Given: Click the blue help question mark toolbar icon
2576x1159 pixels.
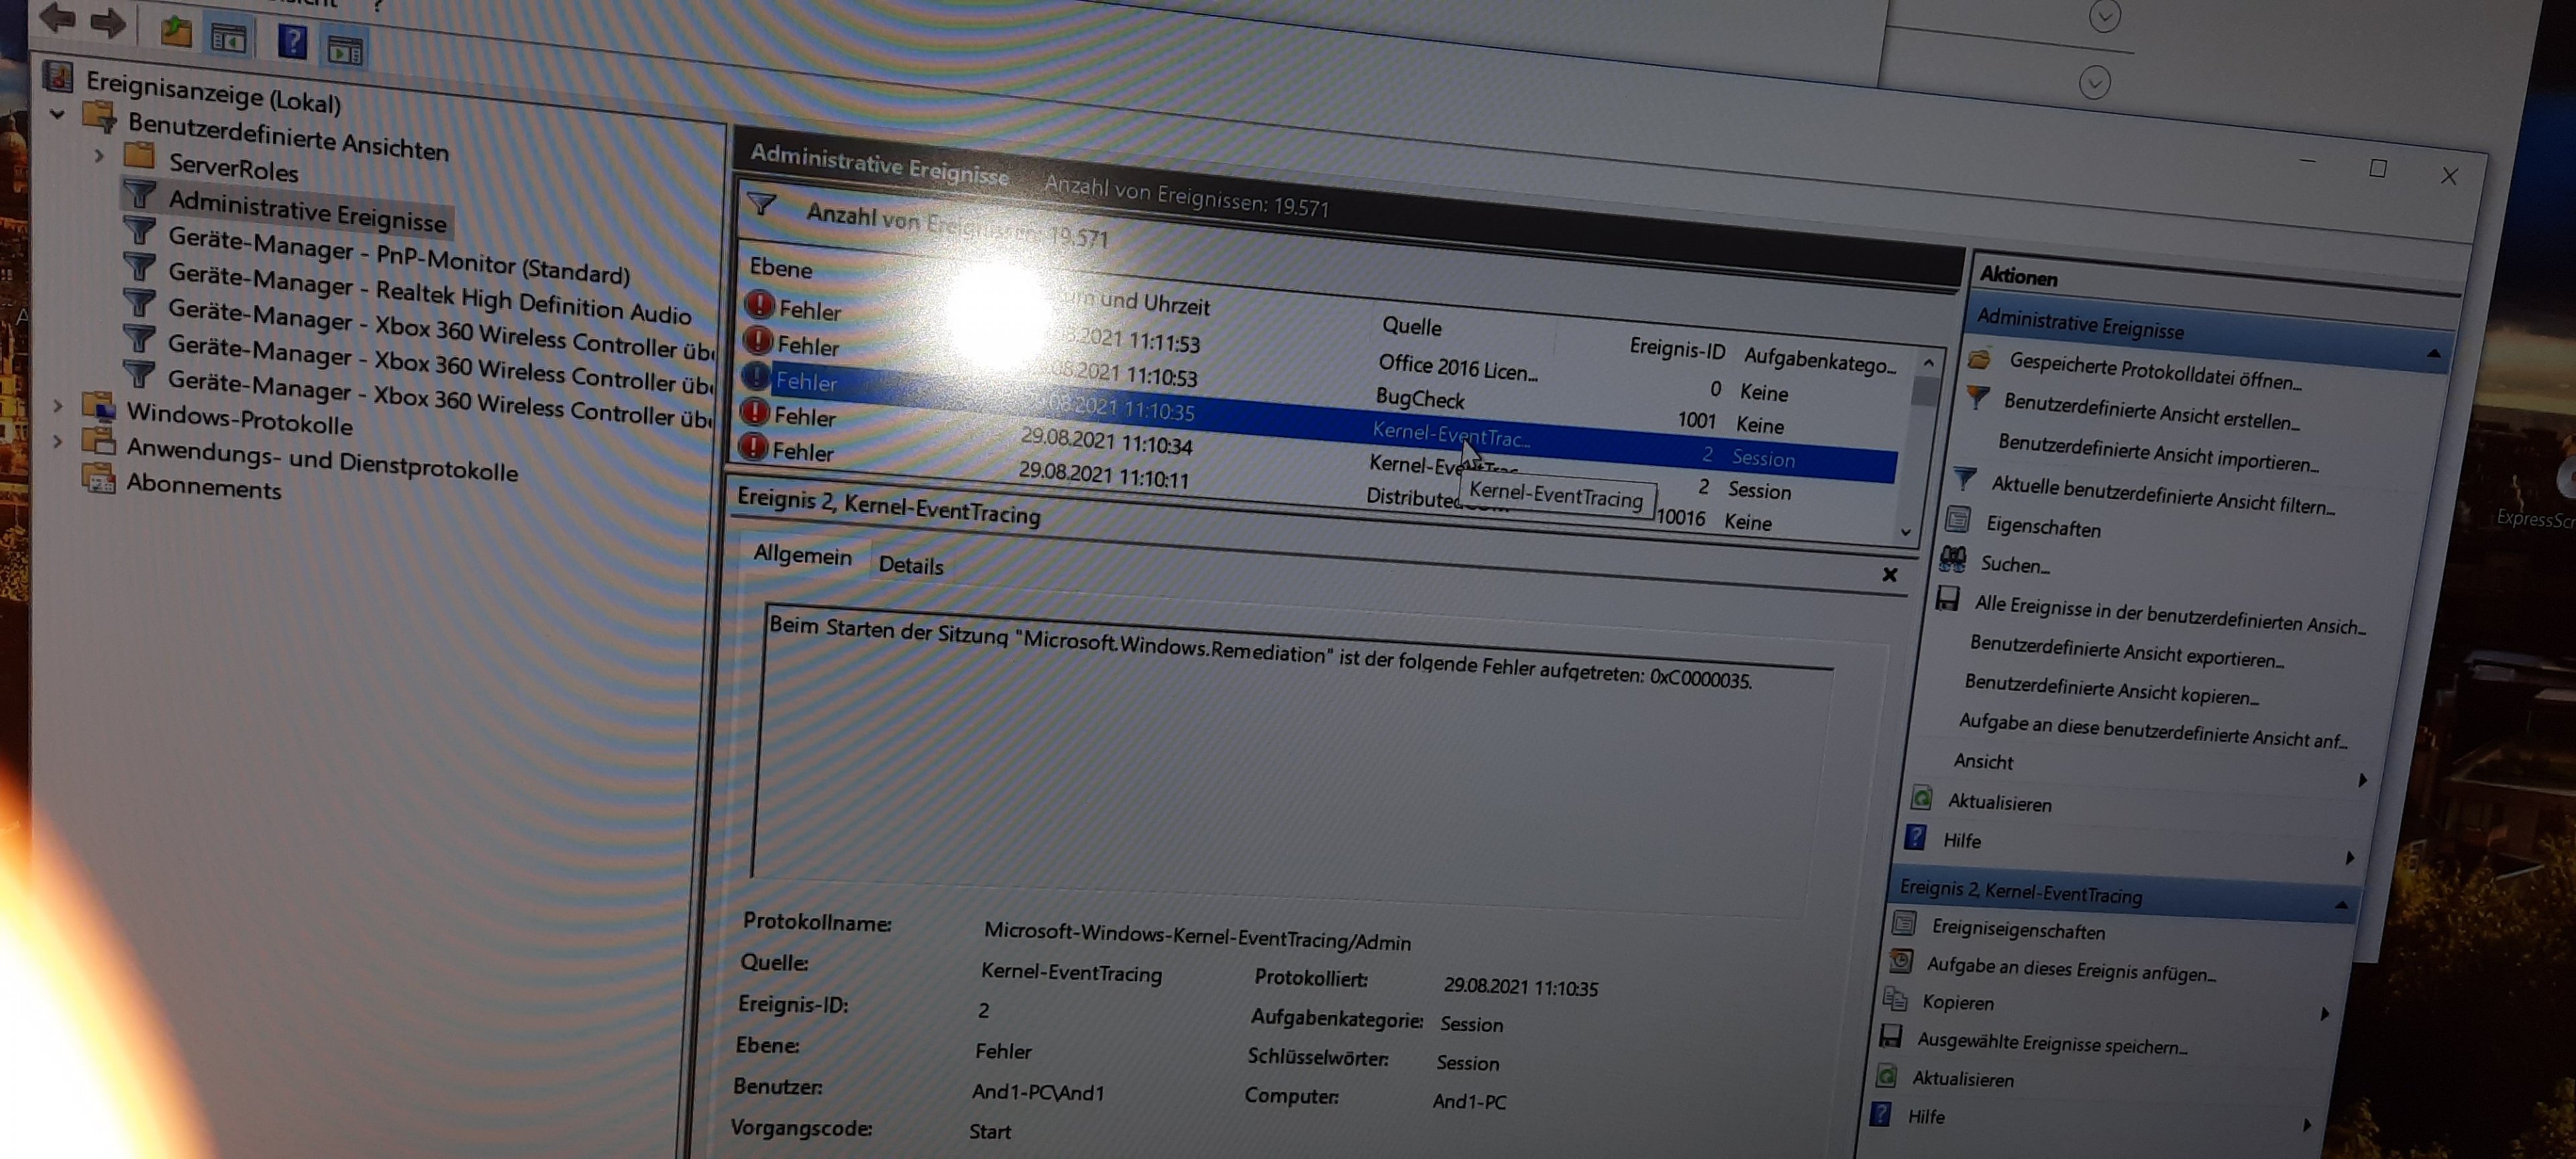Looking at the screenshot, I should coord(292,41).
